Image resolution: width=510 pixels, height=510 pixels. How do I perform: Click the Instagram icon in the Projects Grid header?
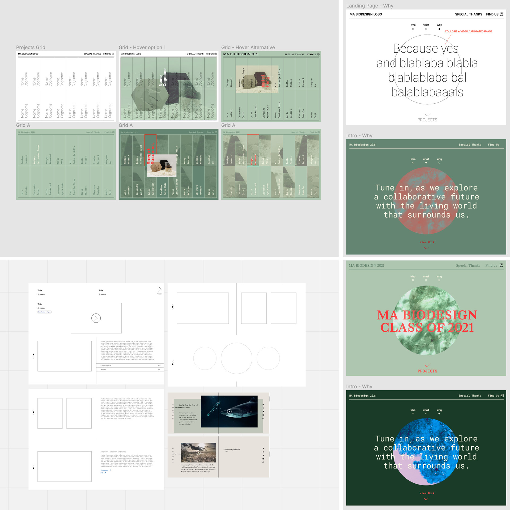(x=113, y=54)
